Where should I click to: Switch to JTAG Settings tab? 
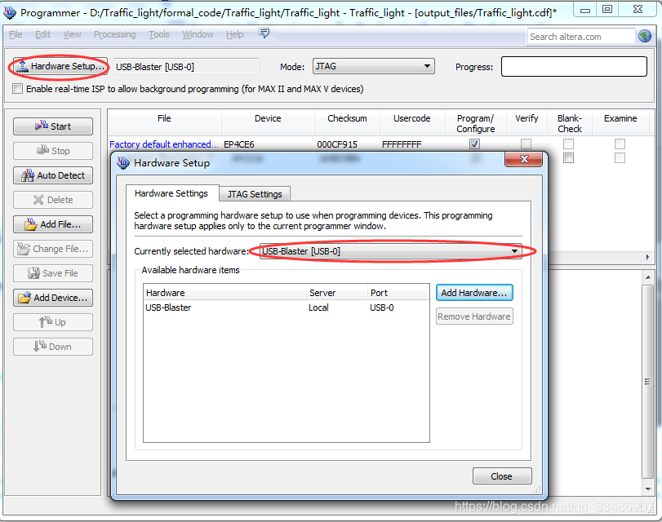pos(255,194)
